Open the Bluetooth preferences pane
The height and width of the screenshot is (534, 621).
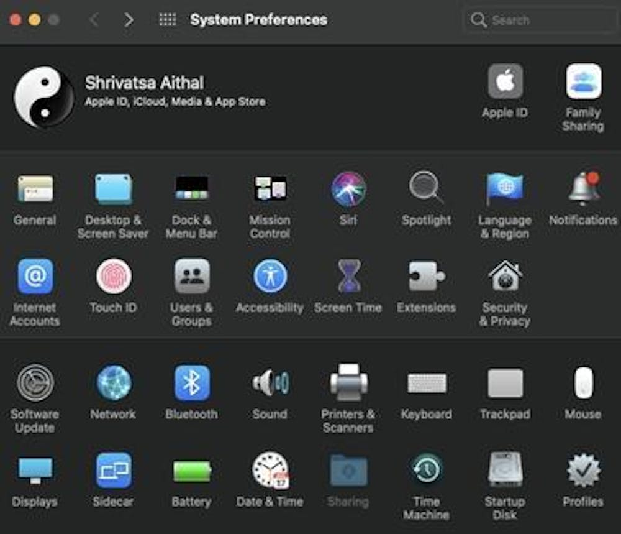191,384
